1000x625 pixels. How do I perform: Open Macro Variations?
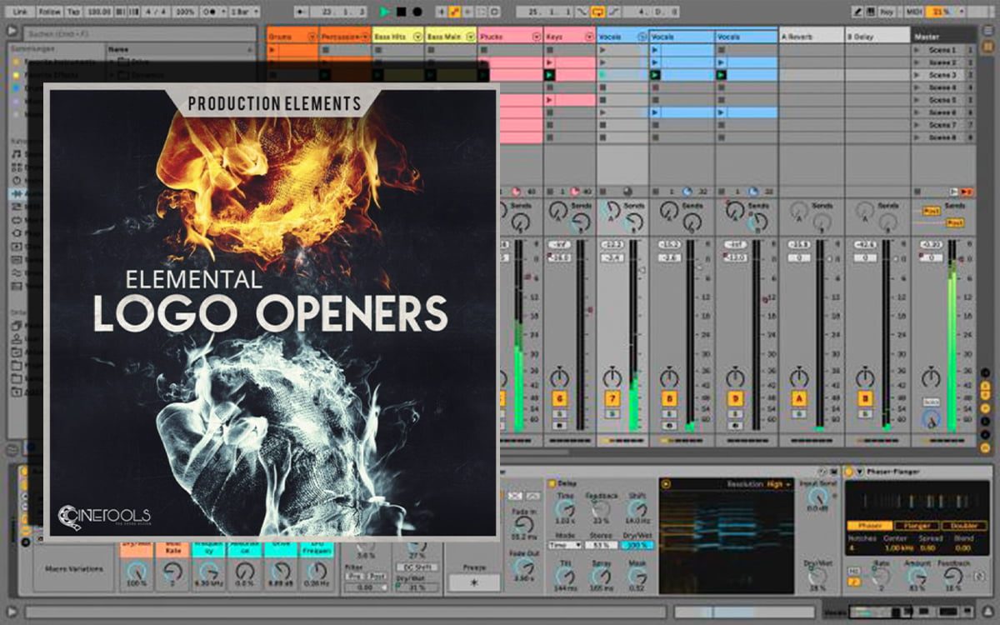coord(76,569)
